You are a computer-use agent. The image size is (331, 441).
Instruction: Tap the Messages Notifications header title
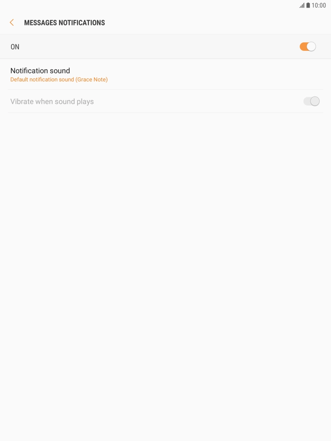tap(64, 23)
